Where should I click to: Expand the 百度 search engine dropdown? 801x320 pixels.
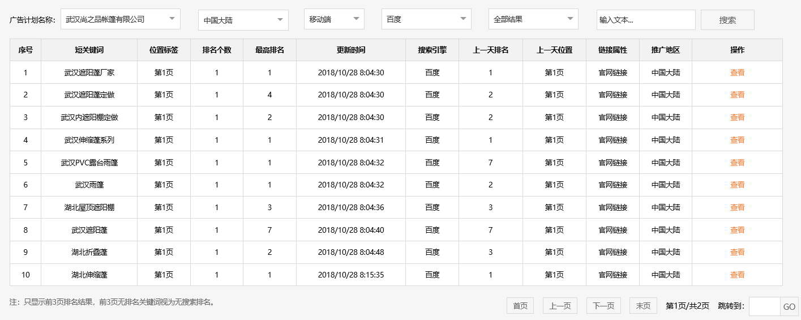point(426,19)
